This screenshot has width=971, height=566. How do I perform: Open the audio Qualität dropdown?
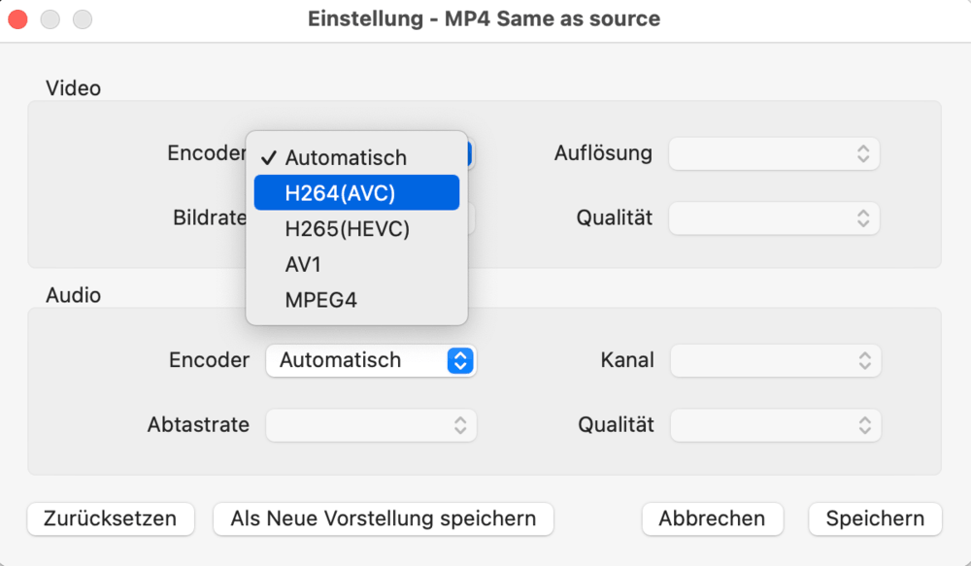[776, 425]
